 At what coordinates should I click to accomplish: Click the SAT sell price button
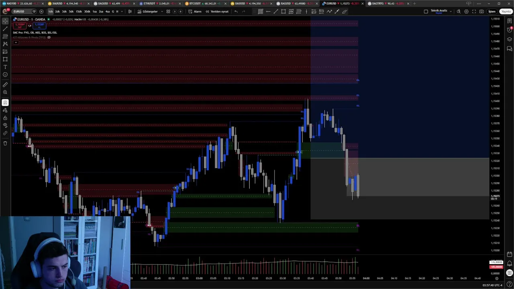coord(20,26)
